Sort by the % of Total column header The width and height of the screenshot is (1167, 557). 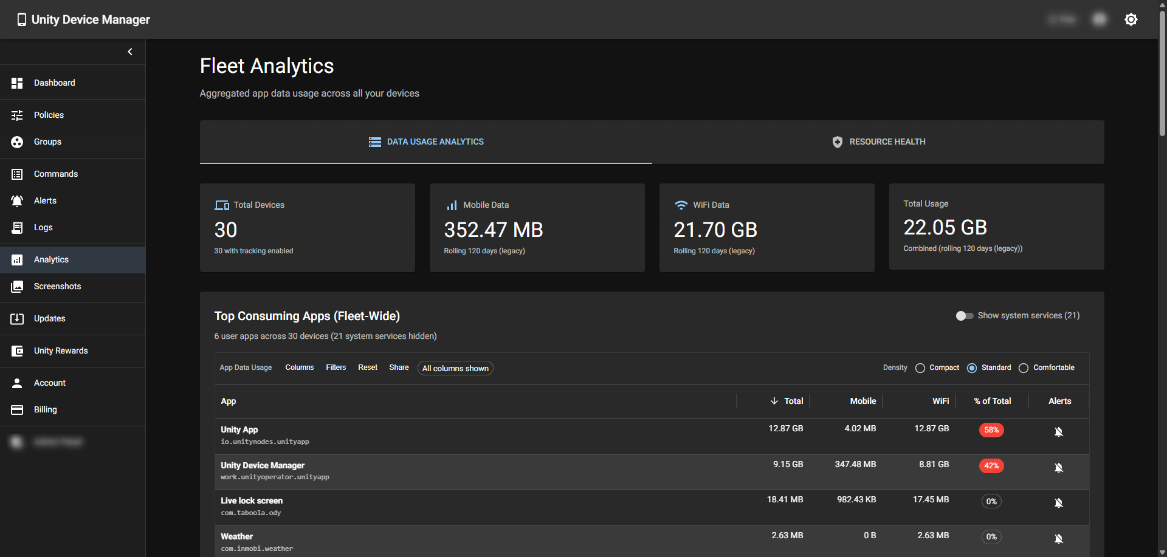tap(993, 401)
